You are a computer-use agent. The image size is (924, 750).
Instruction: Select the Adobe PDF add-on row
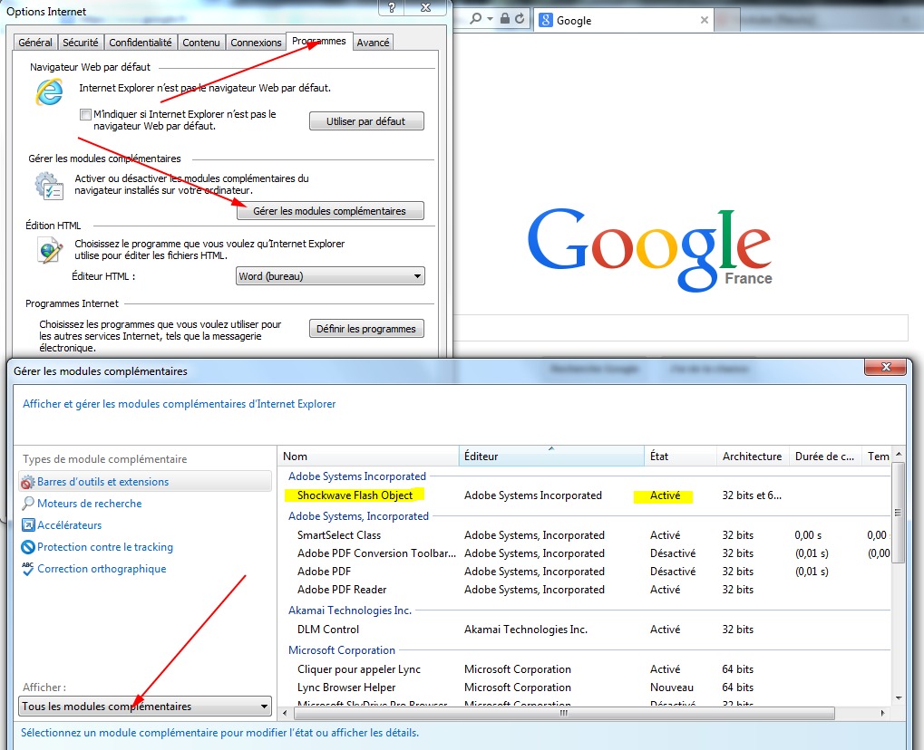pyautogui.click(x=324, y=571)
